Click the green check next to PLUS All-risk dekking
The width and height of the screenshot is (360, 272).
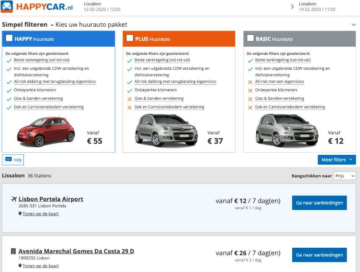point(129,82)
